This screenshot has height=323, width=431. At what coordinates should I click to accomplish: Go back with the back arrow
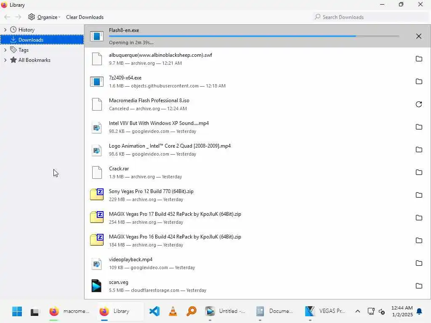[7, 17]
